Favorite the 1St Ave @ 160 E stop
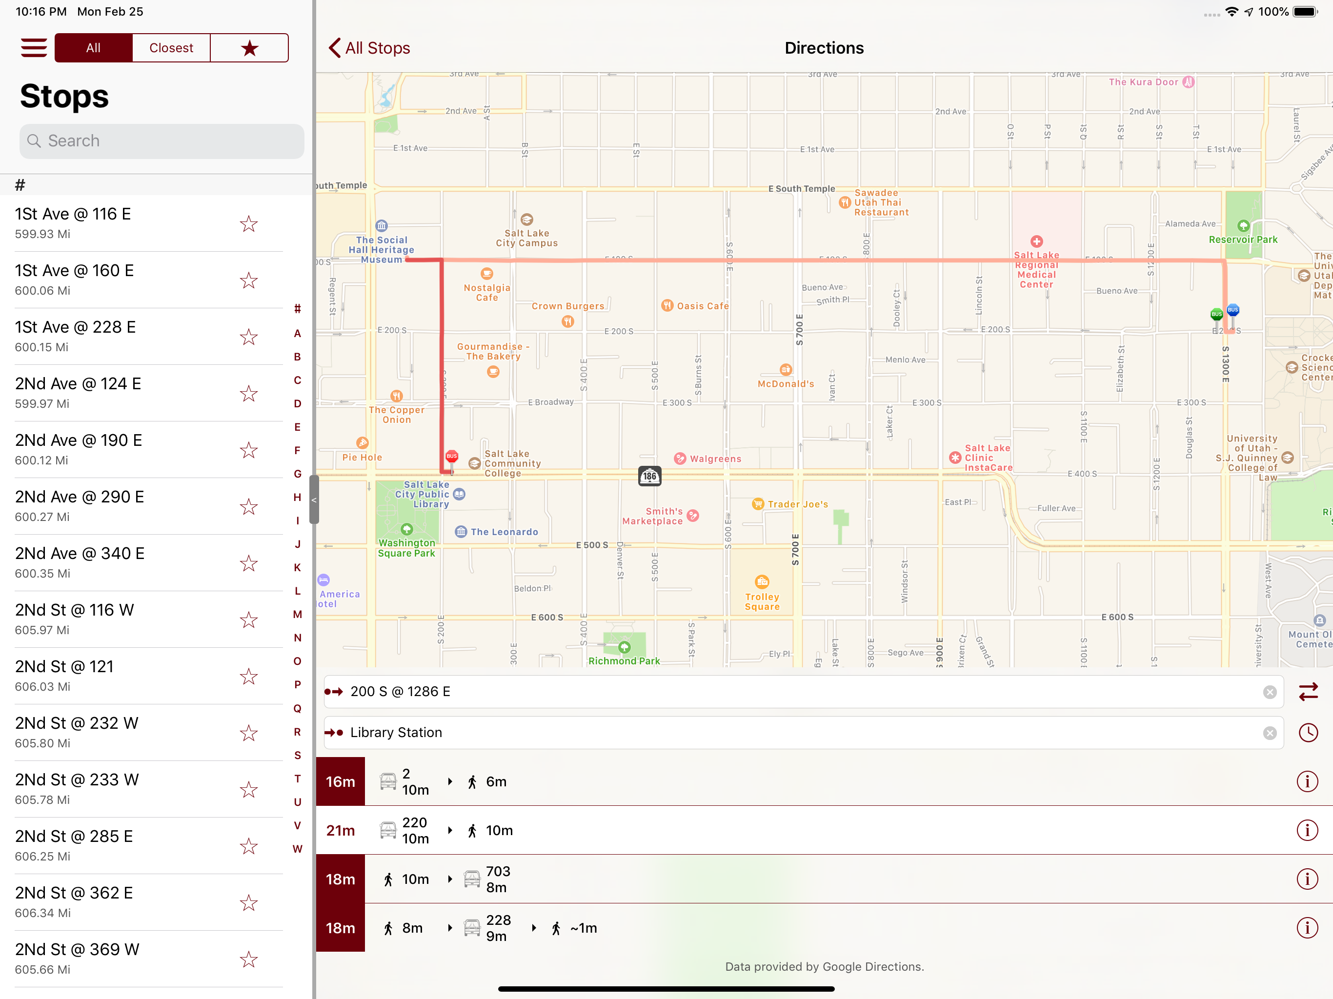Image resolution: width=1333 pixels, height=999 pixels. [x=248, y=280]
